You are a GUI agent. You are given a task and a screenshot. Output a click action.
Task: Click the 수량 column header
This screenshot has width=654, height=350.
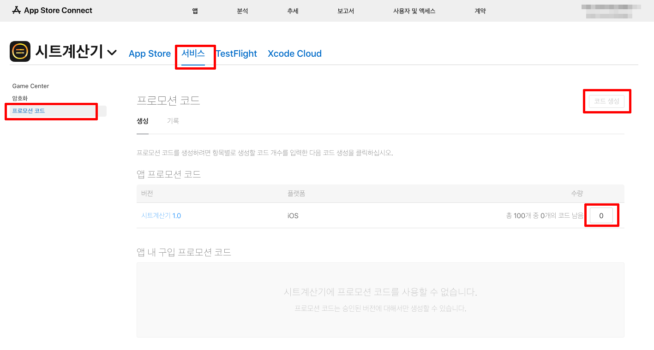(x=577, y=193)
